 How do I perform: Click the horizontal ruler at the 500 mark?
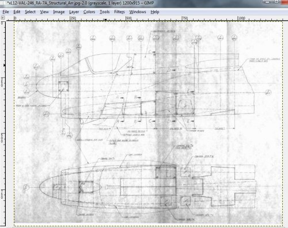[126, 18]
